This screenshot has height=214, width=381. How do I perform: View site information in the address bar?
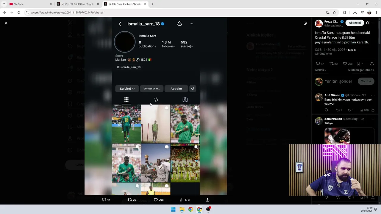[x=27, y=12]
